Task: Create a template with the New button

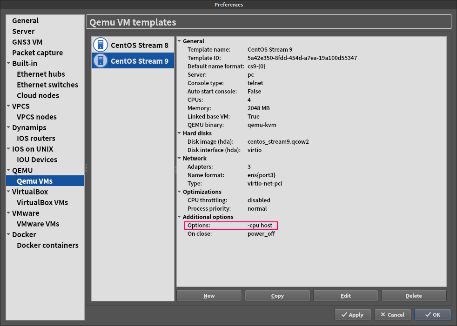Action: click(x=208, y=295)
